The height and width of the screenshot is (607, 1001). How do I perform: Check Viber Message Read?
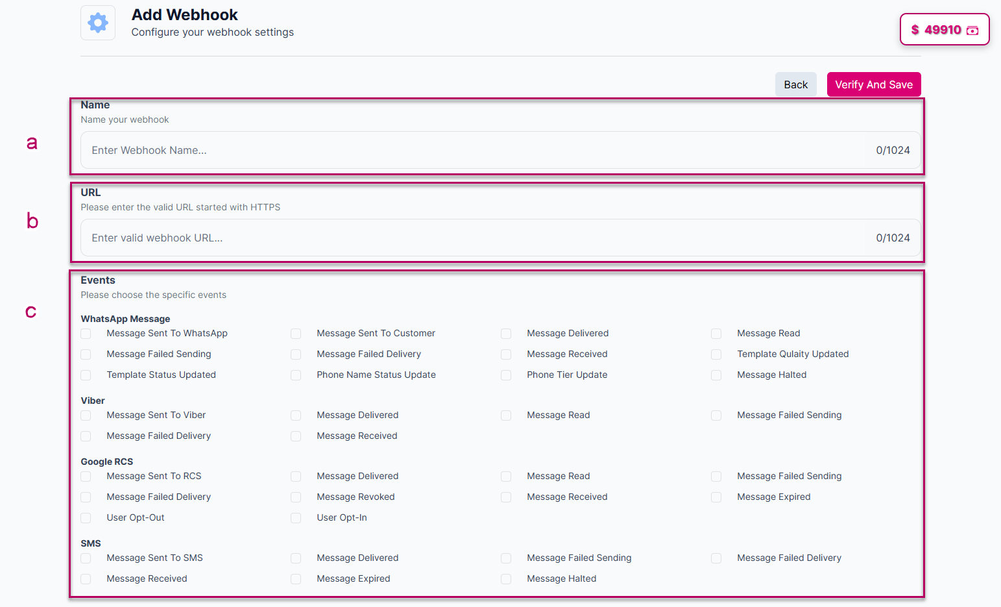pyautogui.click(x=506, y=415)
